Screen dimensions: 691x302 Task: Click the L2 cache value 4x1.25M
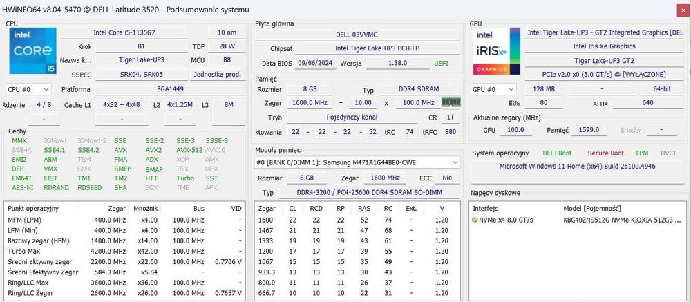(180, 104)
